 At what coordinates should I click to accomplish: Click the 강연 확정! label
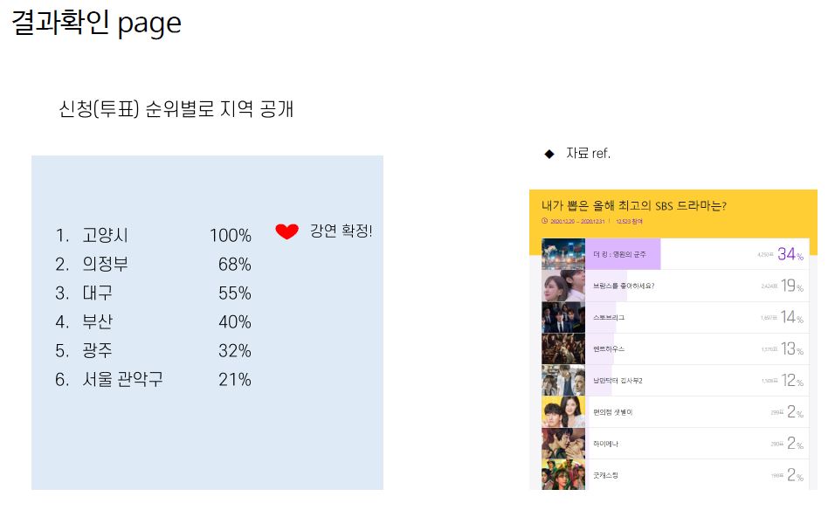pos(341,231)
